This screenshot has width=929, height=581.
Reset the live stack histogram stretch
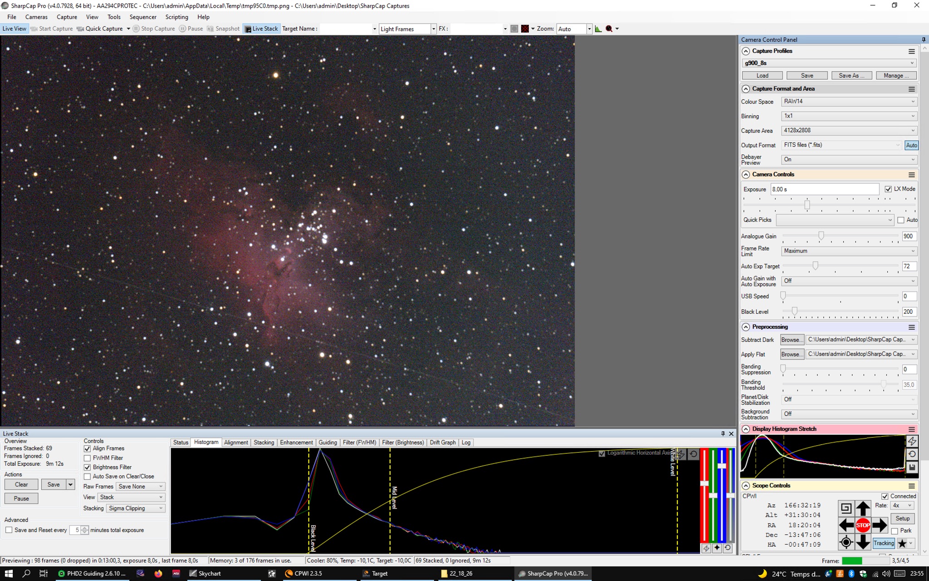click(x=694, y=454)
